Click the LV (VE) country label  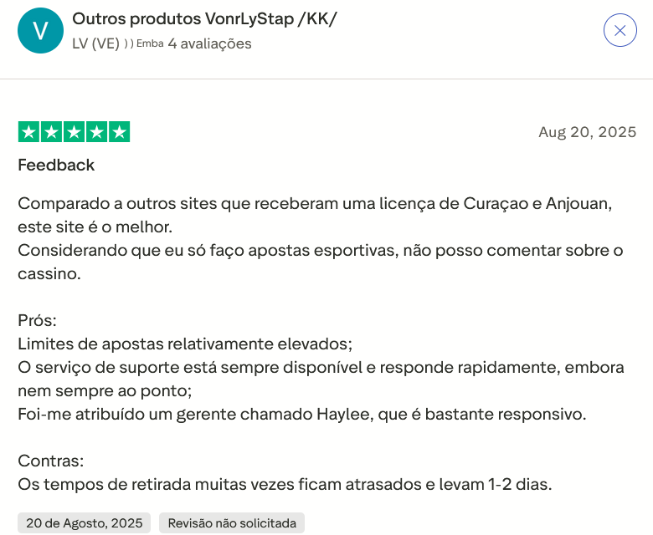[x=95, y=43]
